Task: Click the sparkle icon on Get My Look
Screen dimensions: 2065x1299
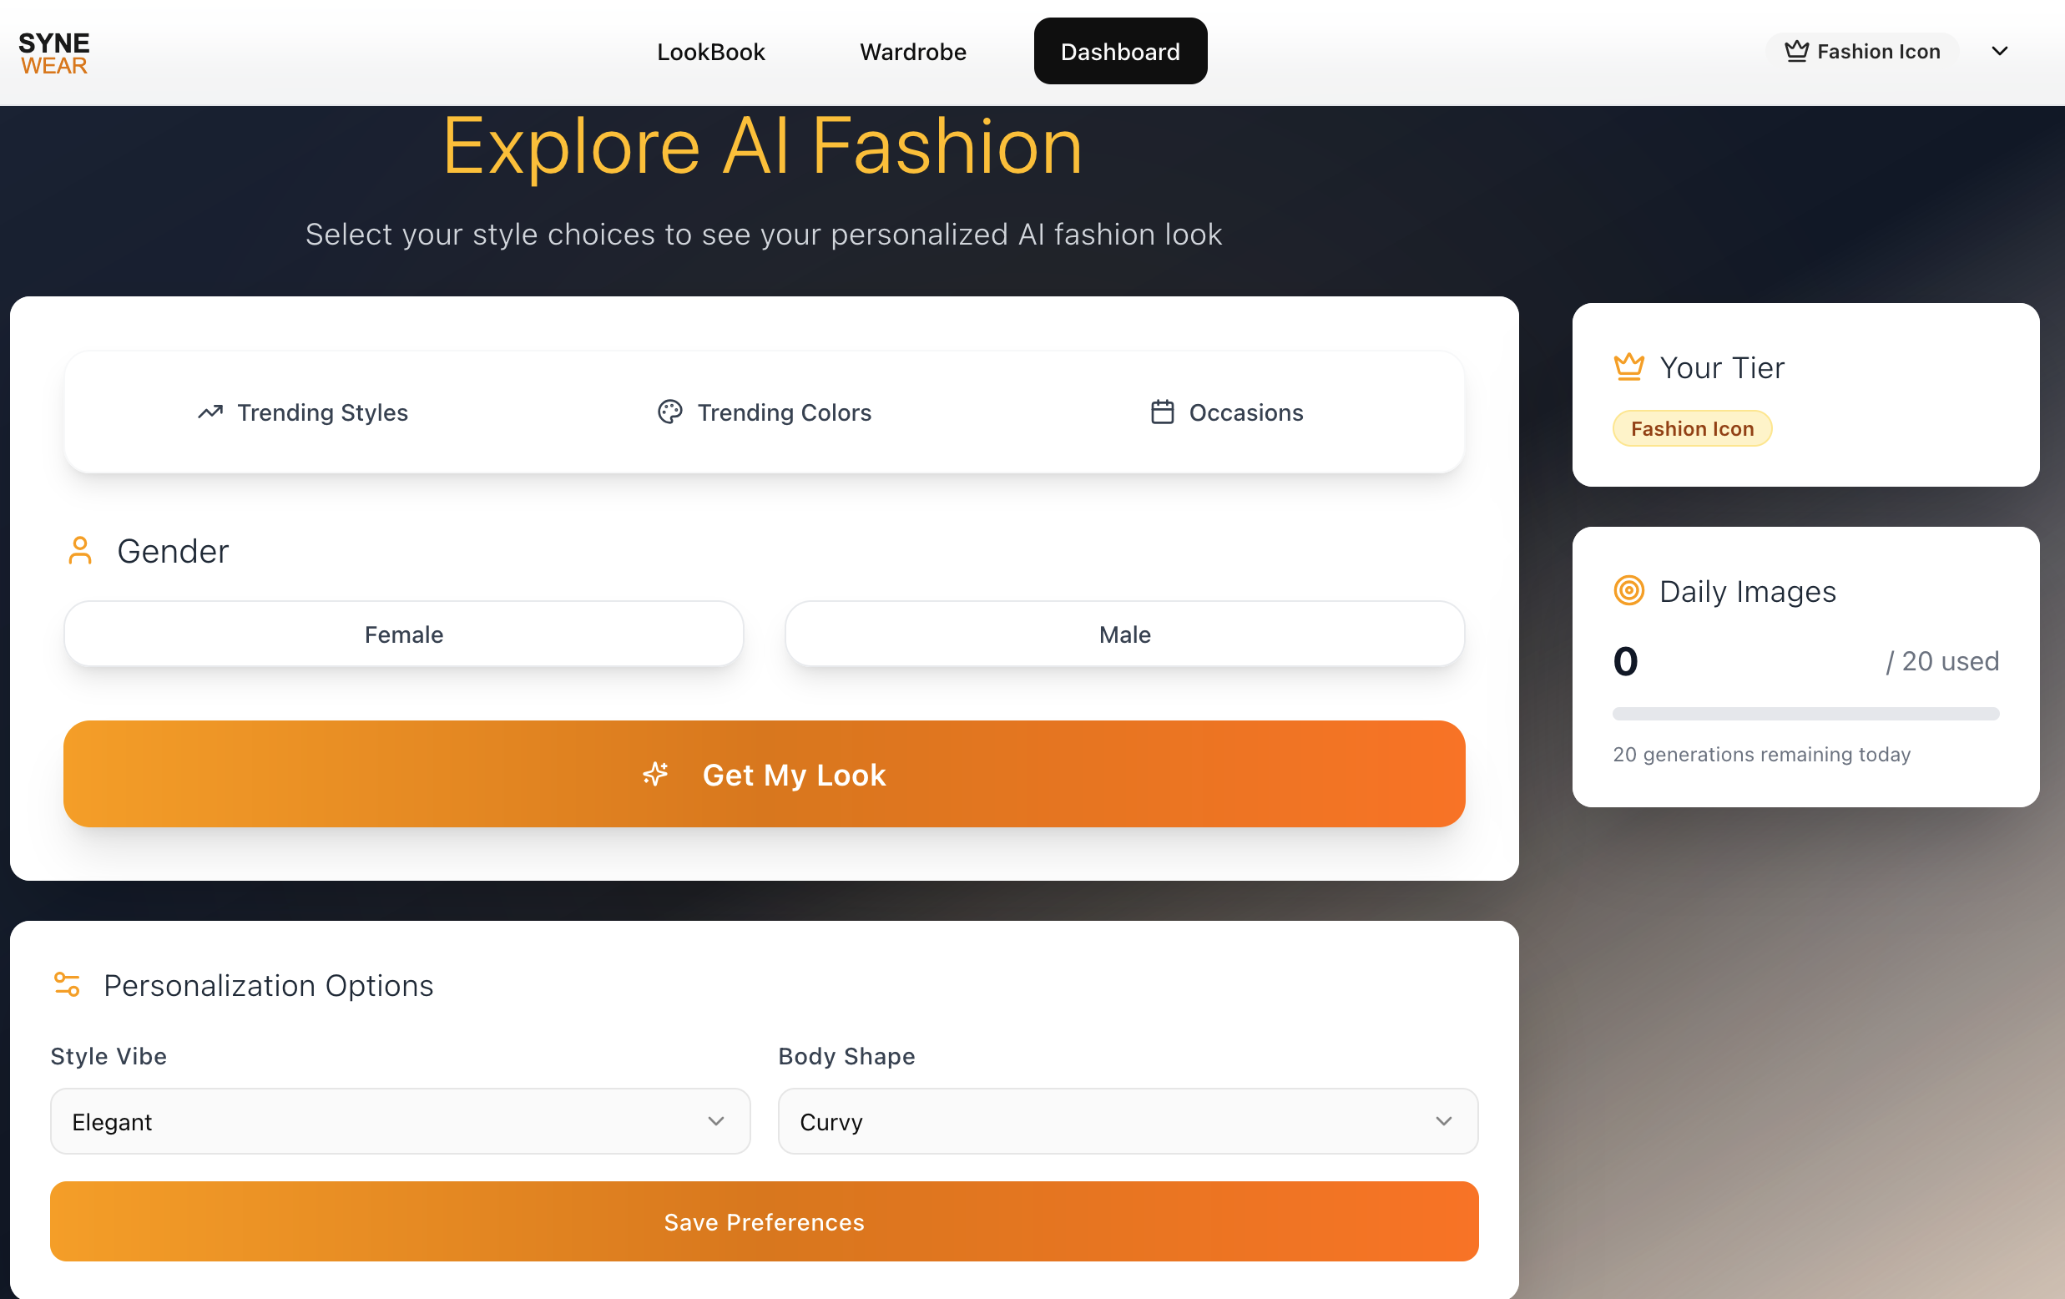Action: pos(656,775)
